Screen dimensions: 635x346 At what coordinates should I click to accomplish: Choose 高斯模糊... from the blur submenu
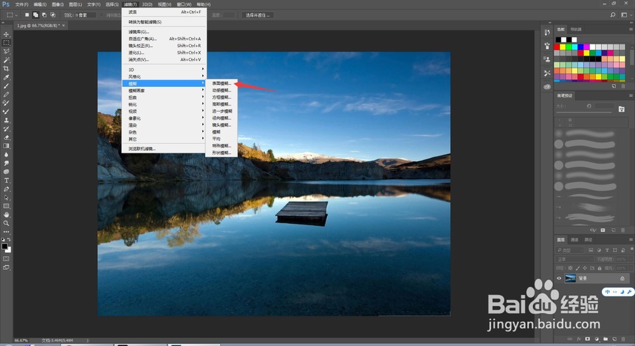tap(222, 105)
